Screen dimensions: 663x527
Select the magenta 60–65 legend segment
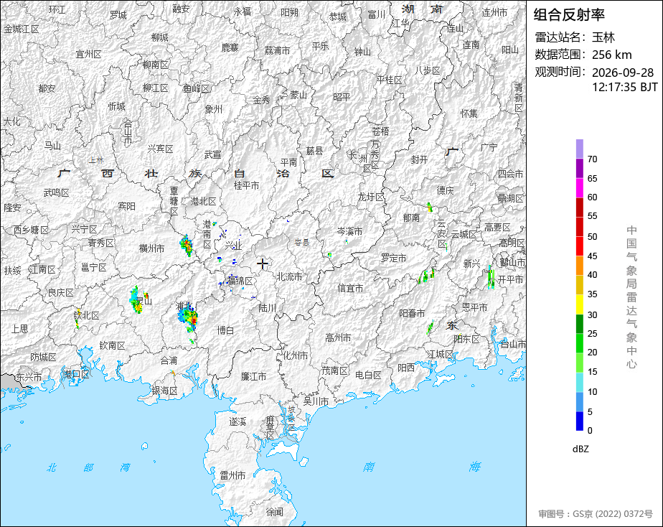point(579,188)
